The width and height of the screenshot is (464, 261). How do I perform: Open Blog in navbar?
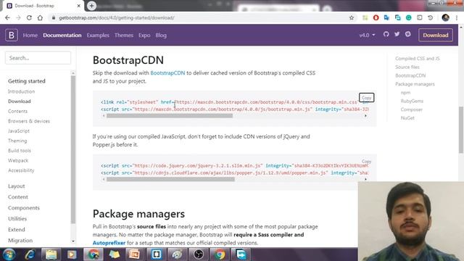161,36
